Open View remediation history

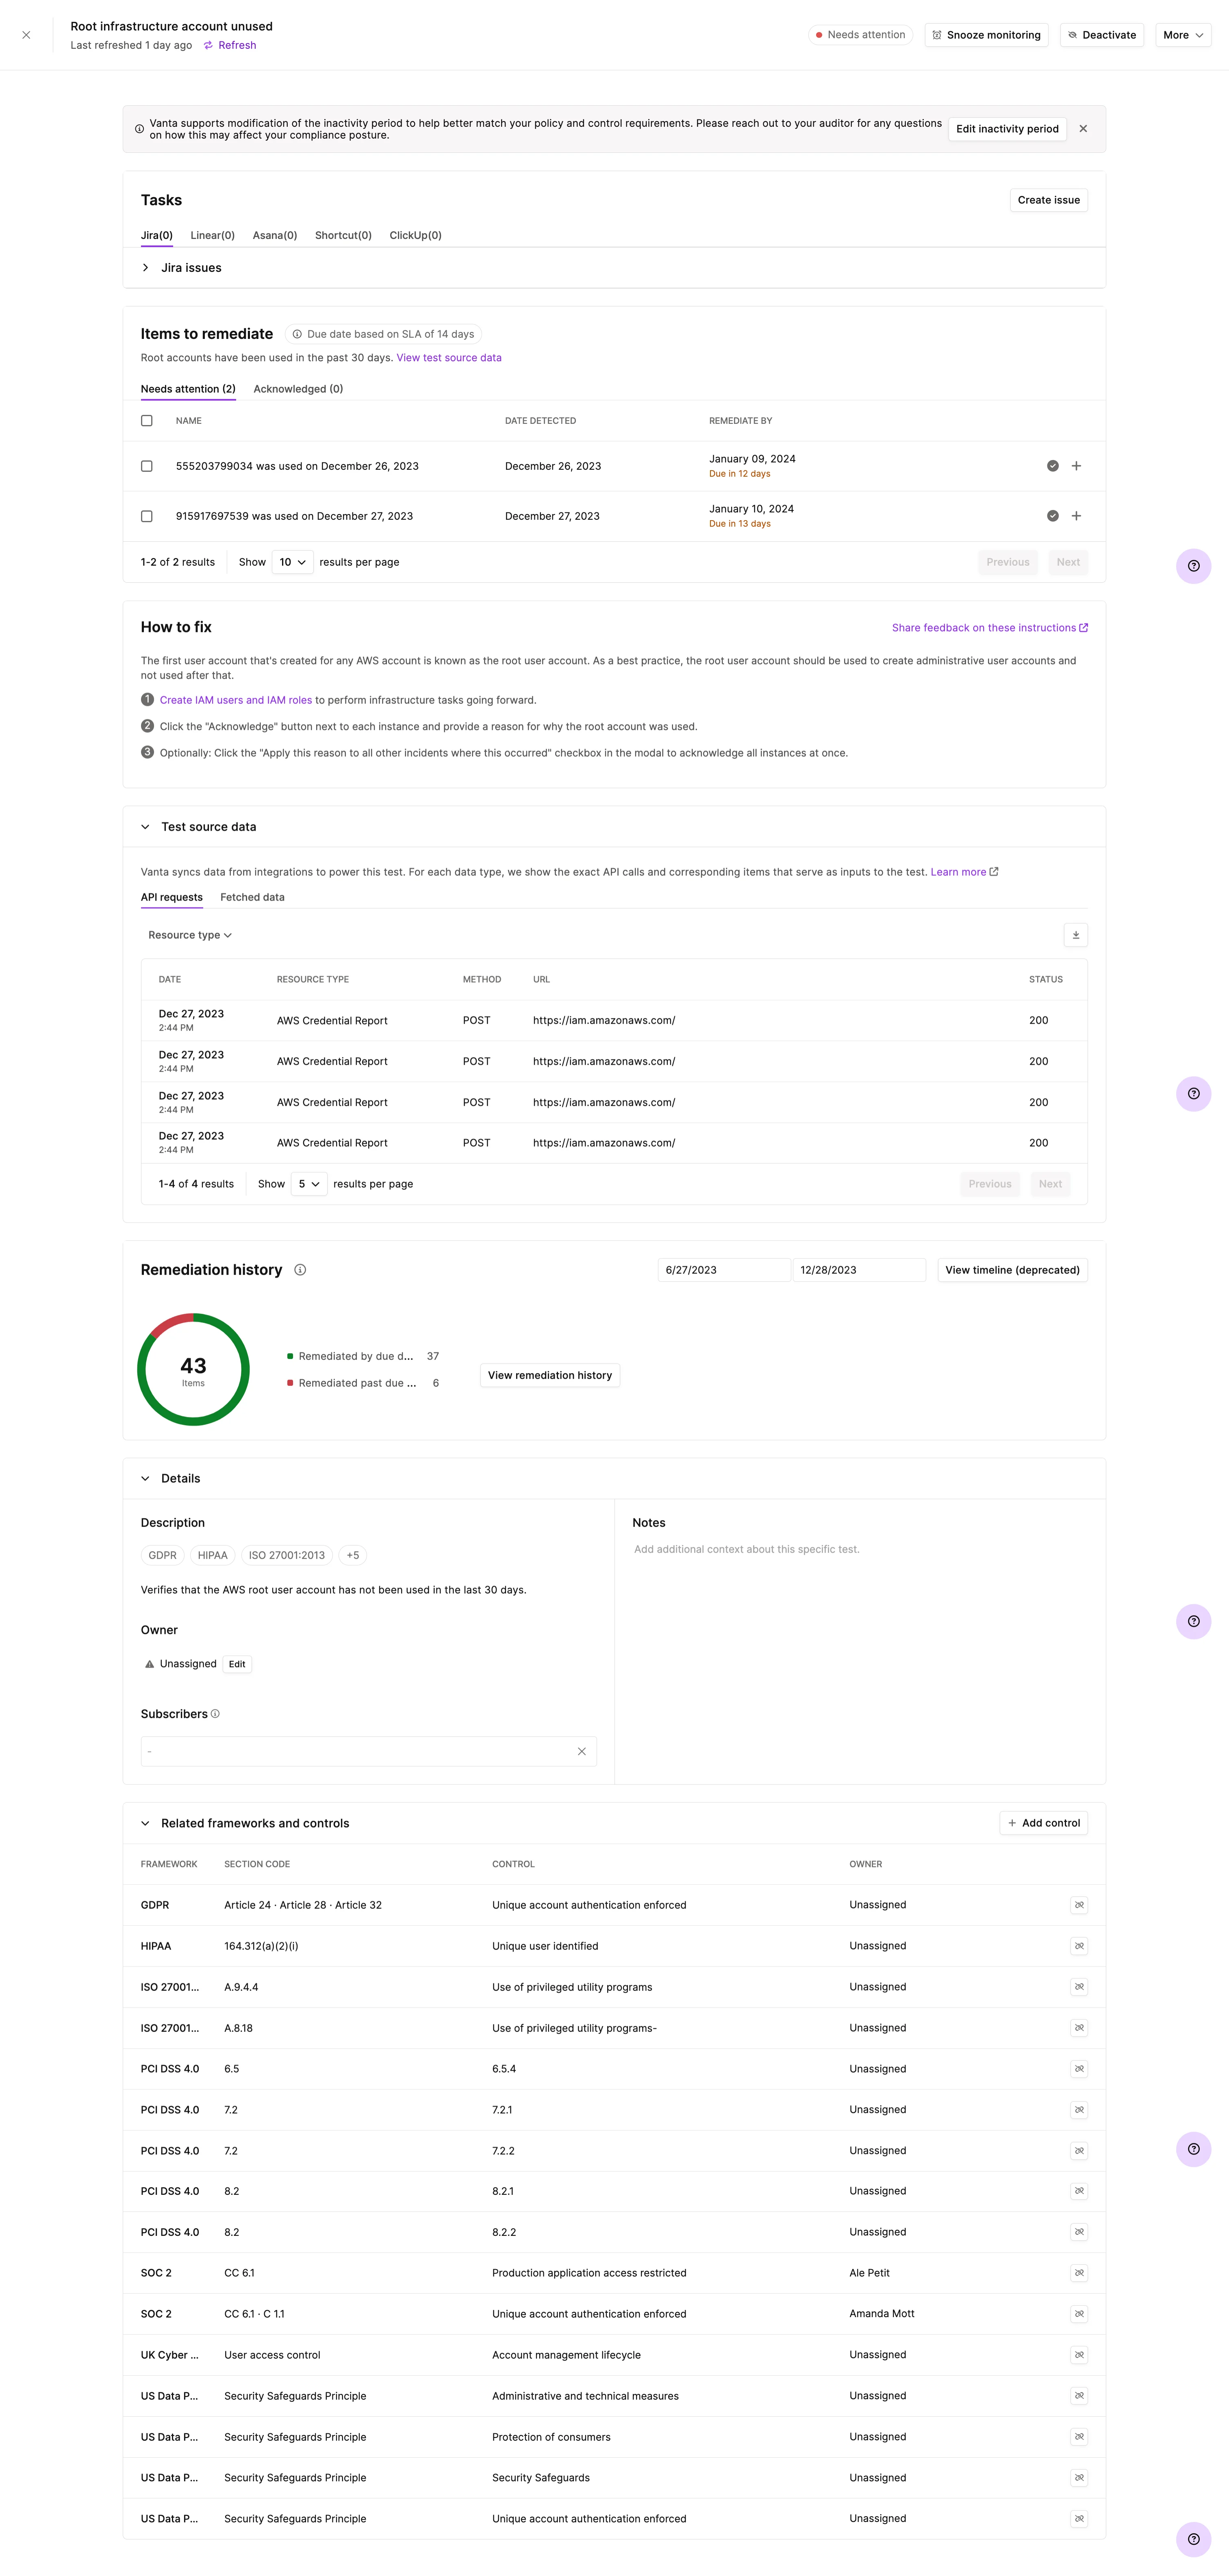(x=549, y=1375)
